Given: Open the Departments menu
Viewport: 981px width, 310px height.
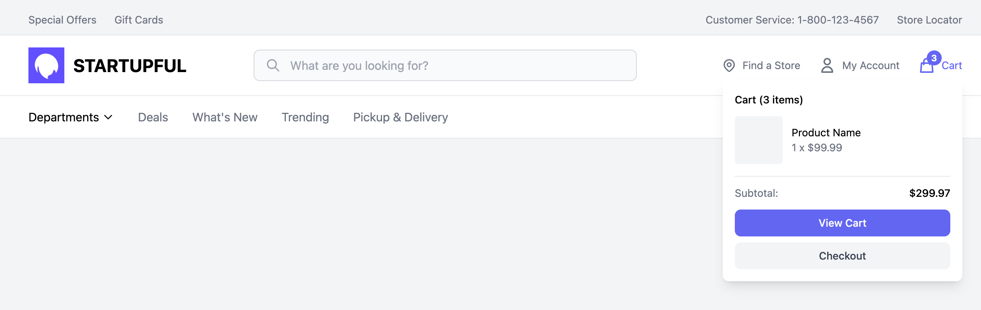Looking at the screenshot, I should (71, 117).
